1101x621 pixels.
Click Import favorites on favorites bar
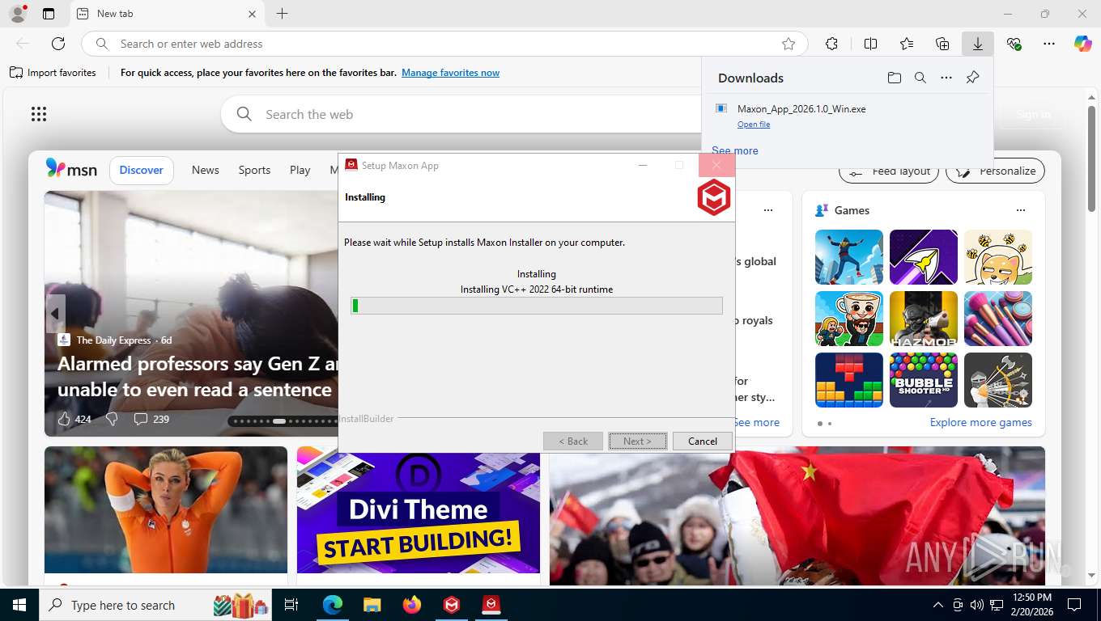pyautogui.click(x=53, y=73)
